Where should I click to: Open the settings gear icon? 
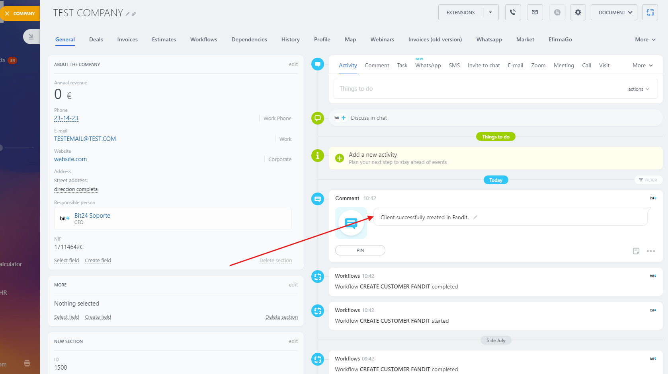pos(578,12)
